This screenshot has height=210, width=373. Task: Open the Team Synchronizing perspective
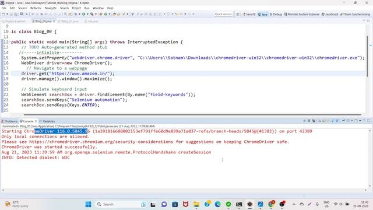355,14
